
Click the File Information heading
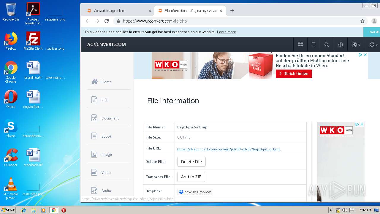pos(173,101)
